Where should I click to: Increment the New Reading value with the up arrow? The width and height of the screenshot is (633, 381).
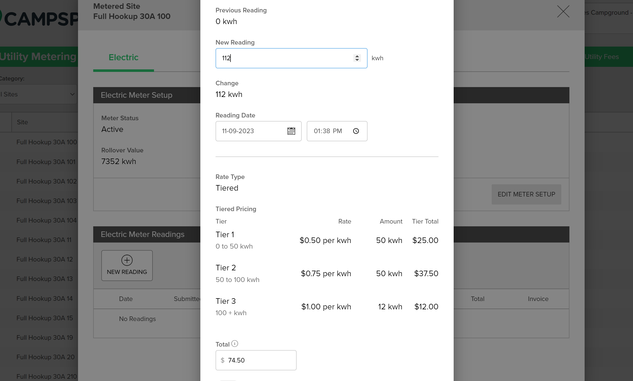point(357,56)
